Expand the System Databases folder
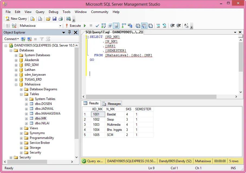Viewport: 246px width, 173px height. pos(16,55)
